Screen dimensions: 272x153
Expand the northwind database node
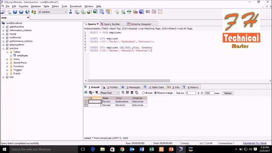(3, 38)
